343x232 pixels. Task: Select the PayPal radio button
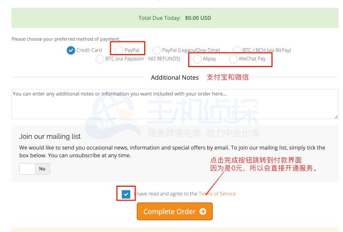pos(119,51)
